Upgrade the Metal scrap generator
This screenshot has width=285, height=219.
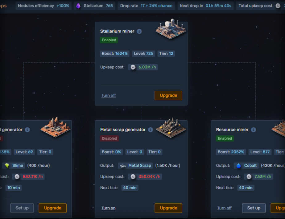click(168, 208)
